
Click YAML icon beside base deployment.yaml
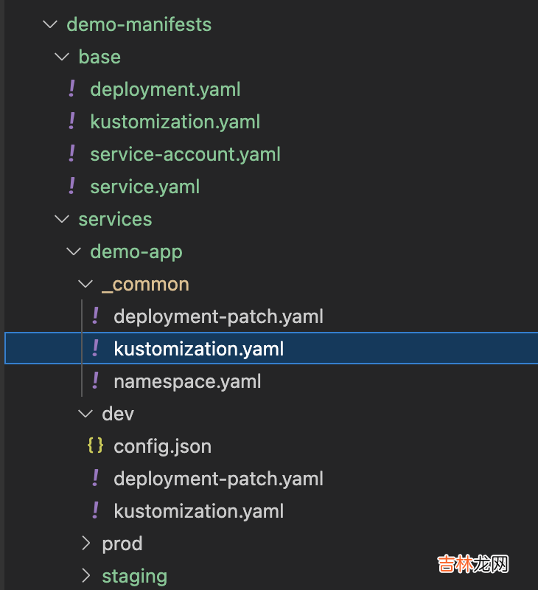coord(71,89)
